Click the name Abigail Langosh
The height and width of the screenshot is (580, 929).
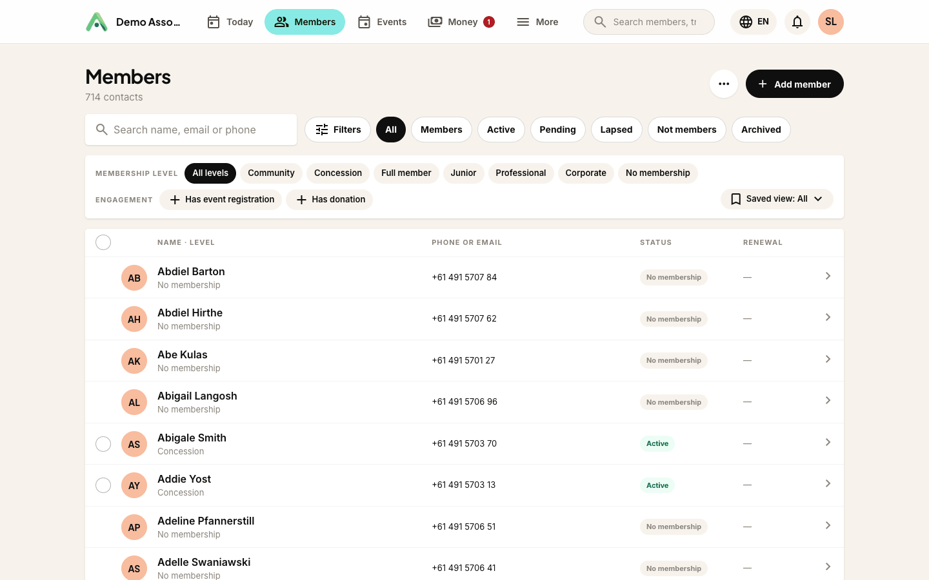pos(197,396)
